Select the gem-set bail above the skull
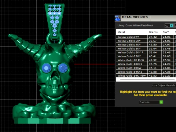Viewport: 176px width, 132px height. [x=55, y=22]
